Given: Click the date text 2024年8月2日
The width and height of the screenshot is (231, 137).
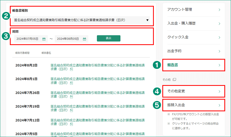Looking at the screenshot, I should point(26,65).
